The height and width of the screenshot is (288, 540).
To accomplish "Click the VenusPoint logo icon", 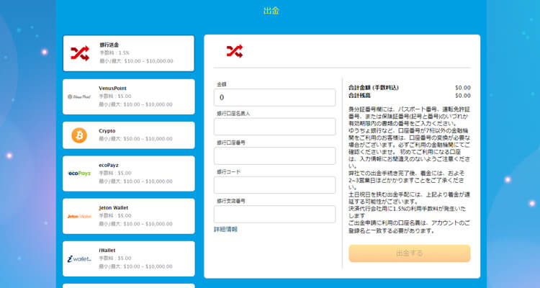I will (79, 96).
